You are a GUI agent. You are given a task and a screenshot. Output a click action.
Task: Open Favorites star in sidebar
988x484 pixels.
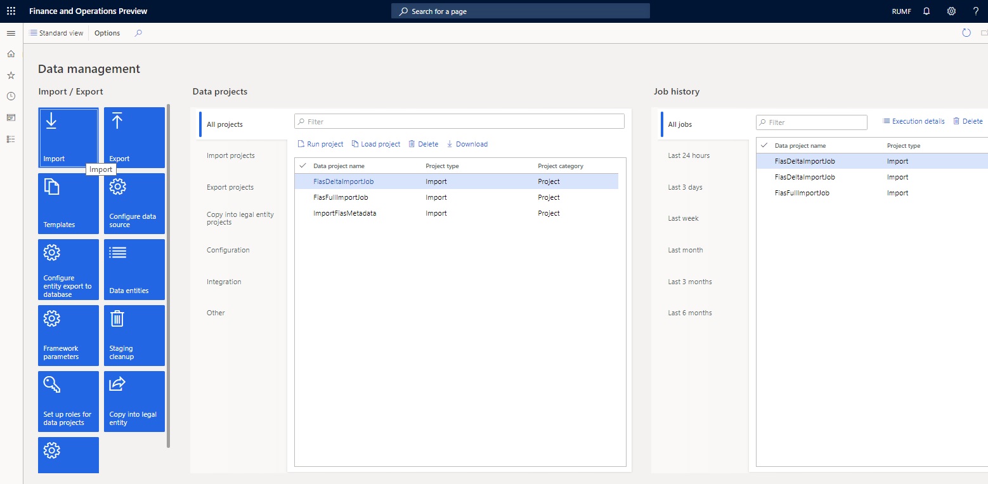pos(11,75)
